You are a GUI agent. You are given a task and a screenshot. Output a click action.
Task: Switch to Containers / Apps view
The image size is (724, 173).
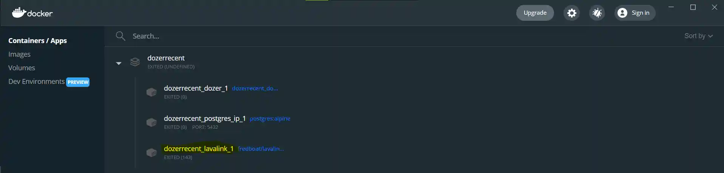point(37,40)
